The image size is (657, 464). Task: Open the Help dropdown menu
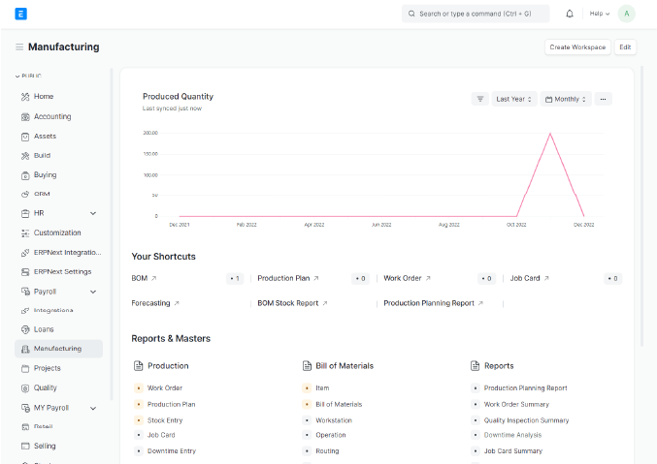coord(600,14)
